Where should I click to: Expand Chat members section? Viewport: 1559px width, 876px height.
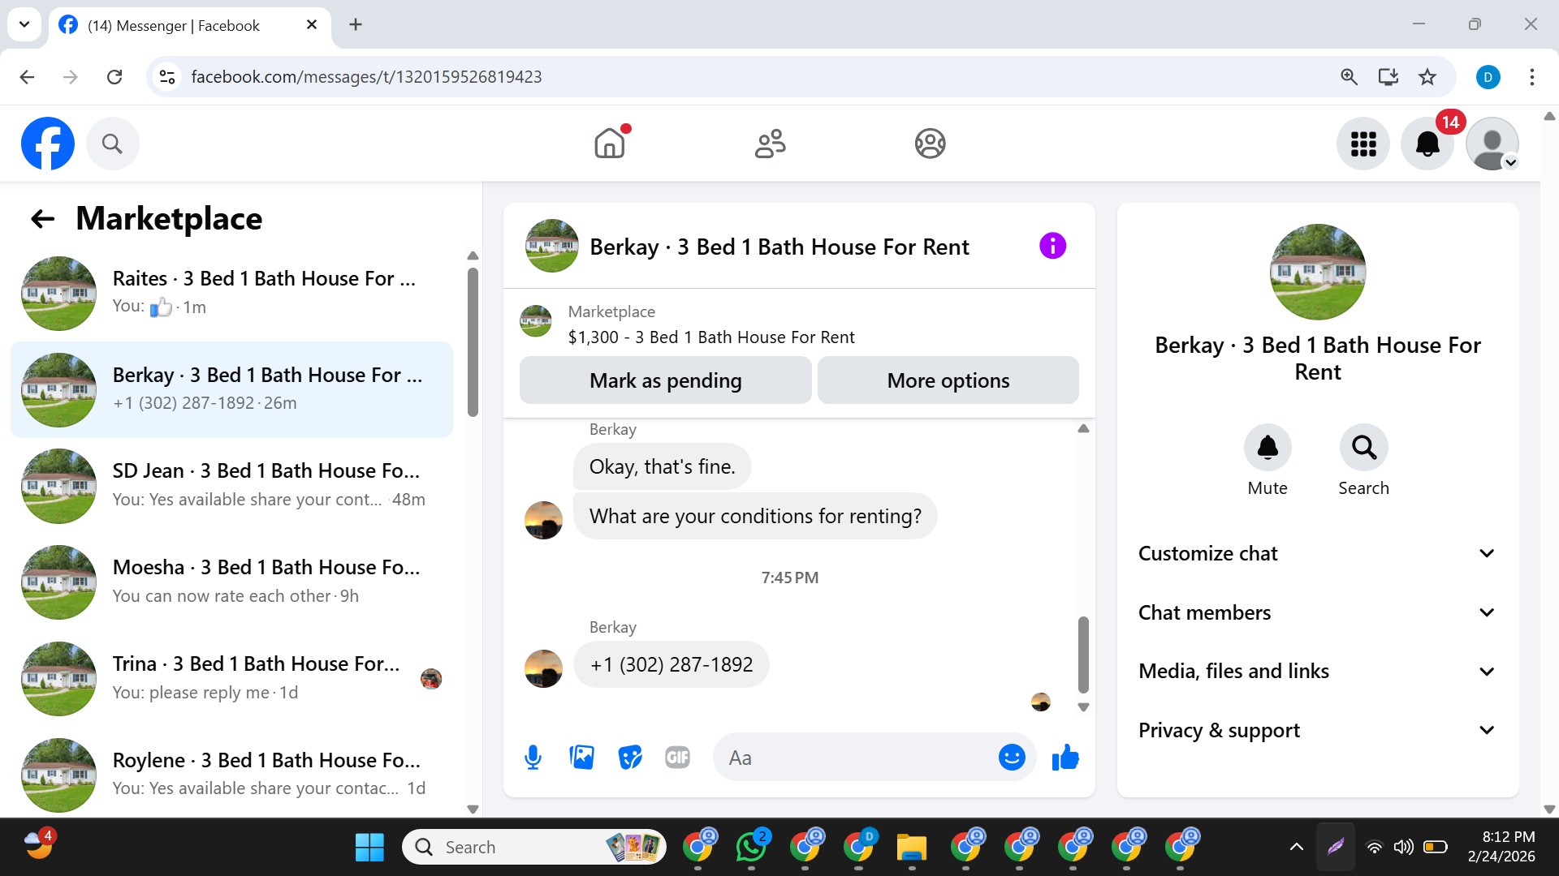click(x=1317, y=613)
